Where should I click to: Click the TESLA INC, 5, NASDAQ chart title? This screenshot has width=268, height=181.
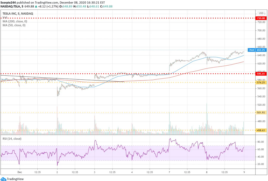click(18, 14)
